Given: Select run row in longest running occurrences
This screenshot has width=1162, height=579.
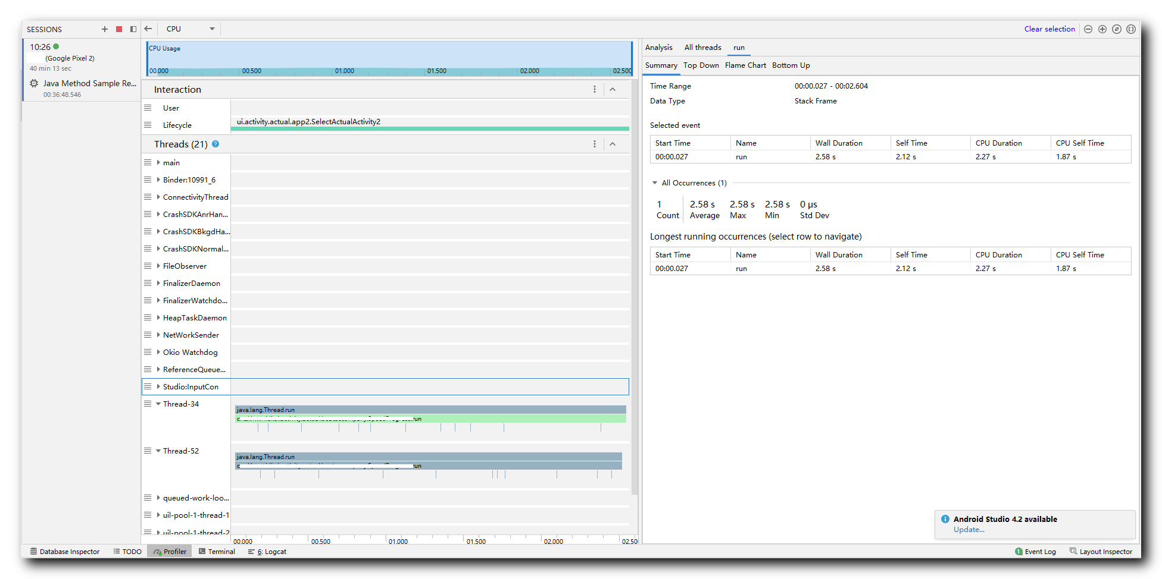Looking at the screenshot, I should click(x=891, y=269).
